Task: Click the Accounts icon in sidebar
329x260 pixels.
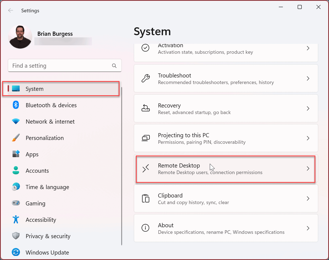Action: tap(16, 171)
